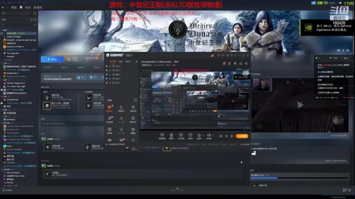The image size is (355, 199).
Task: Open the 社区 (Community) tab in Steam
Action: click(x=28, y=8)
